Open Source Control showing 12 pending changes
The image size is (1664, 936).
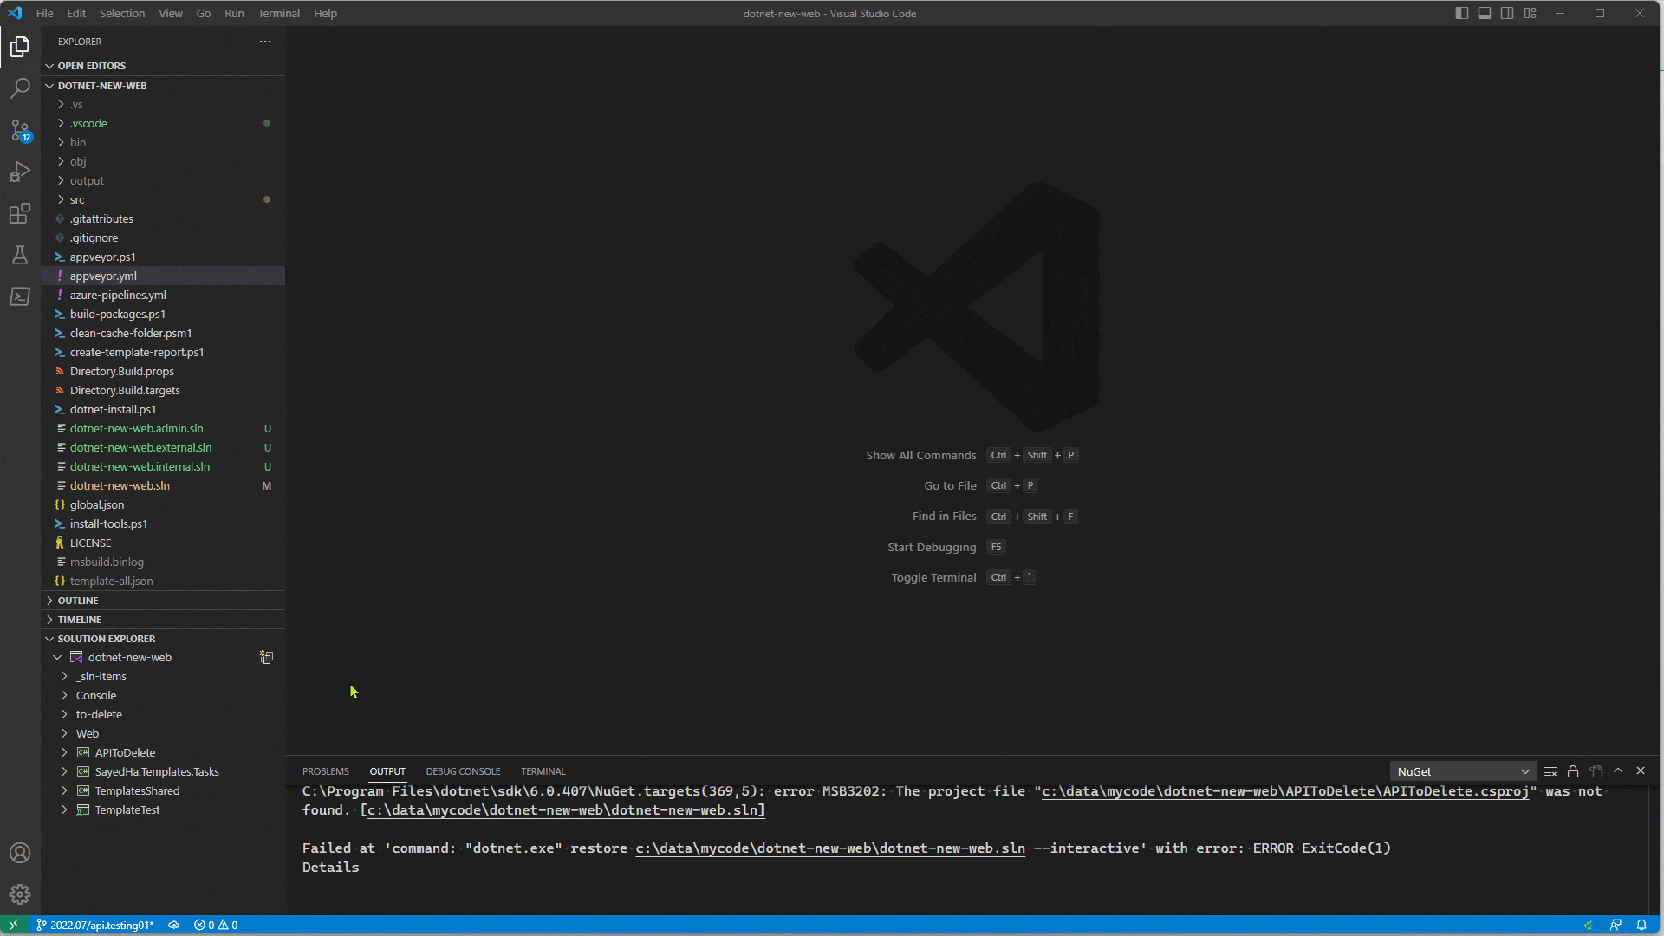tap(21, 130)
